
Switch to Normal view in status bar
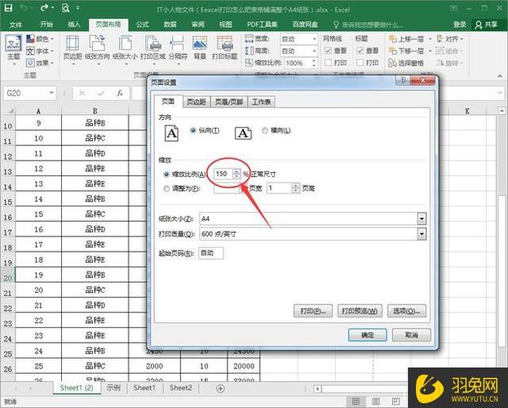click(x=356, y=401)
